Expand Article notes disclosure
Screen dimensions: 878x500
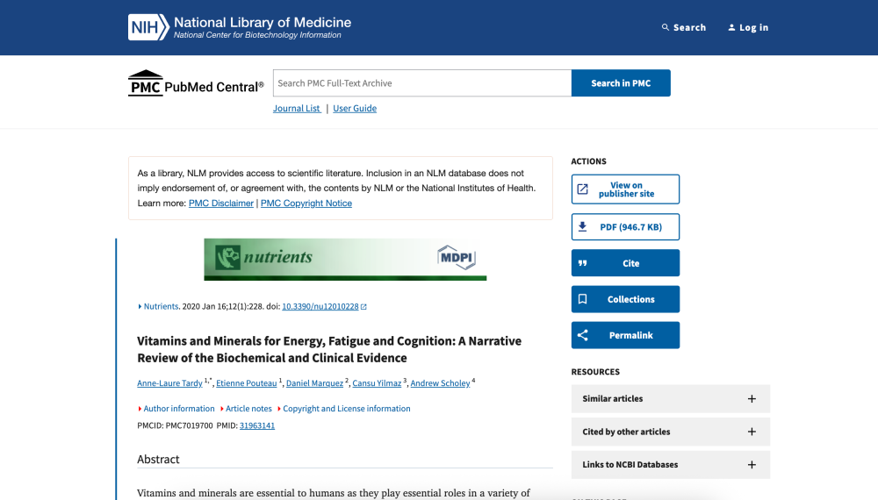point(246,408)
